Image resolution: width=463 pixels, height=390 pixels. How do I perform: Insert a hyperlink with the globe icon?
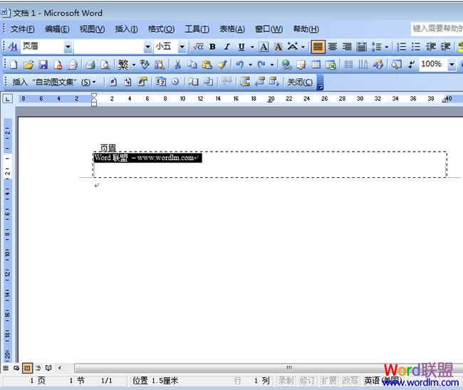pos(286,64)
